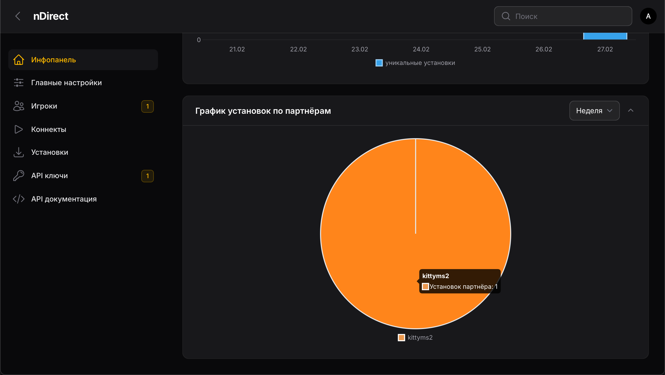Open the user avatar menu
665x375 pixels.
pos(648,16)
